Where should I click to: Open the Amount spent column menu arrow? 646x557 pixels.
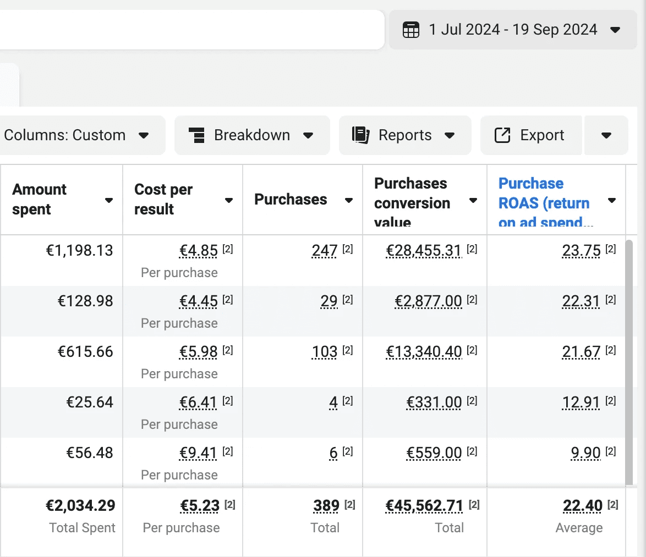109,200
